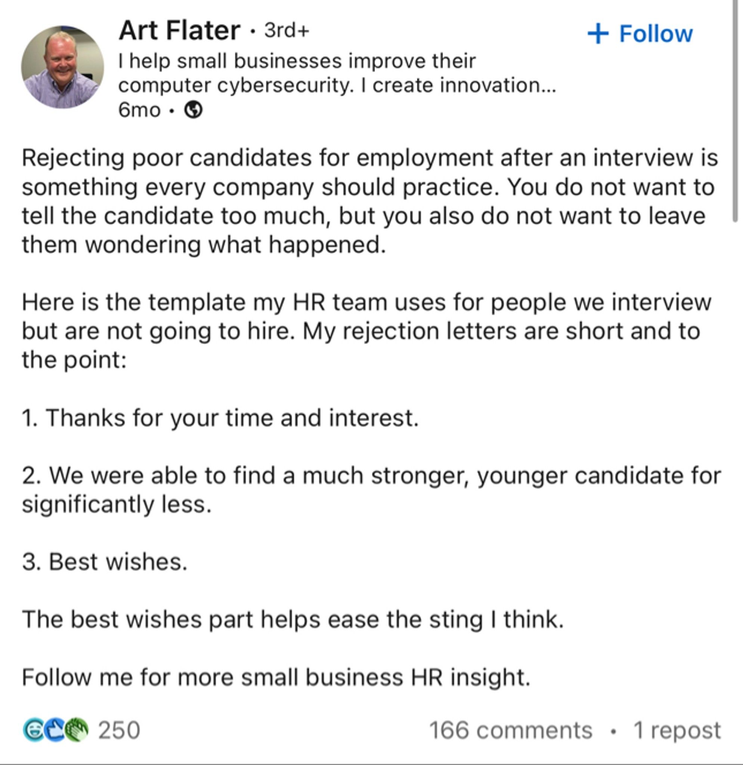This screenshot has width=743, height=765.
Task: Open the 250 reactions count
Action: click(119, 730)
